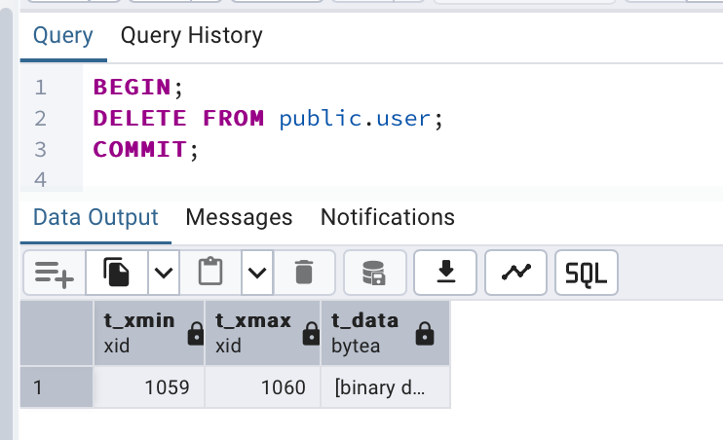Select row 1 header in results grid
The image size is (723, 440).
click(57, 387)
